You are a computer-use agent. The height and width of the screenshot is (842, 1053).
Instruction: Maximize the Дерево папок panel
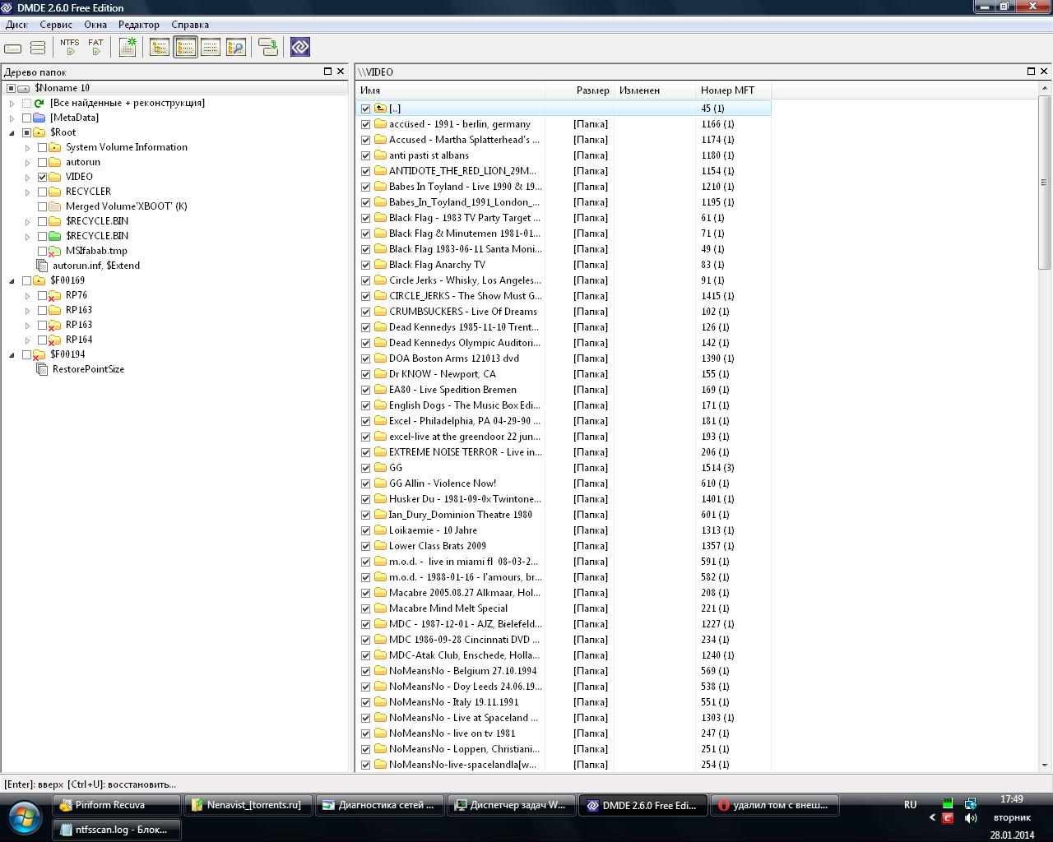(x=327, y=72)
